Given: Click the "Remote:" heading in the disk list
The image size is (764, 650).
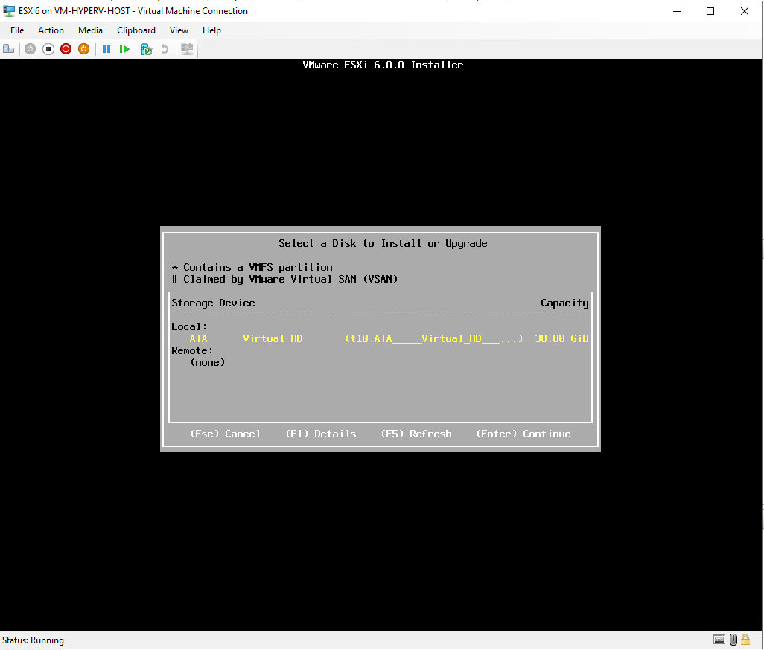Looking at the screenshot, I should [x=192, y=351].
